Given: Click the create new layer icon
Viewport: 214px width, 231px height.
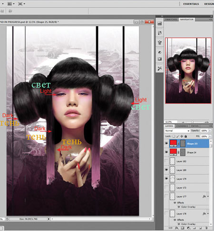Looking at the screenshot, I should (200, 228).
